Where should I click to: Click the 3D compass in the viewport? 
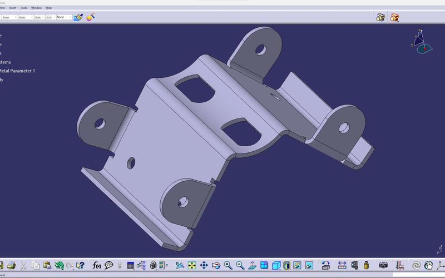(422, 41)
